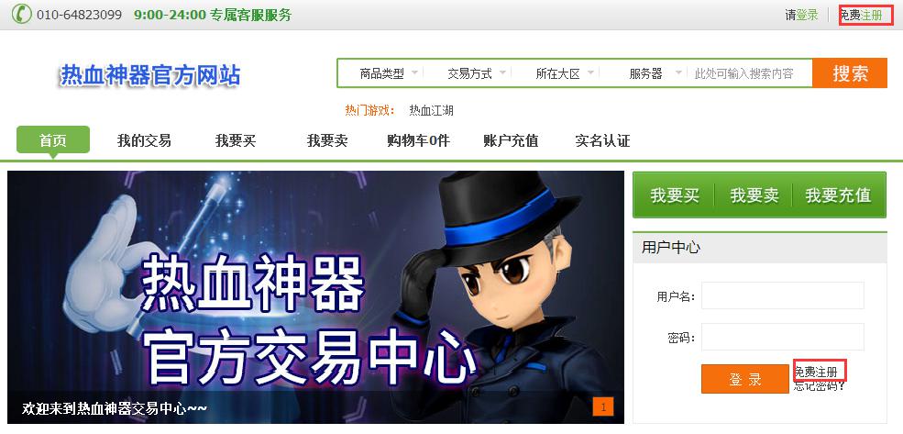
Task: Switch to the 我的交易 tab
Action: [144, 140]
